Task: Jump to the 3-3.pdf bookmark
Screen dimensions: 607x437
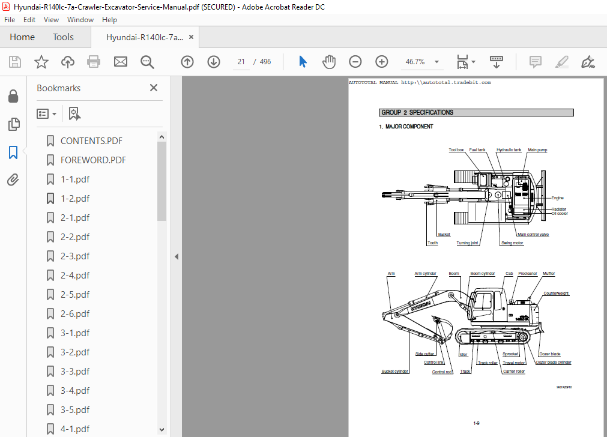Action: [75, 372]
